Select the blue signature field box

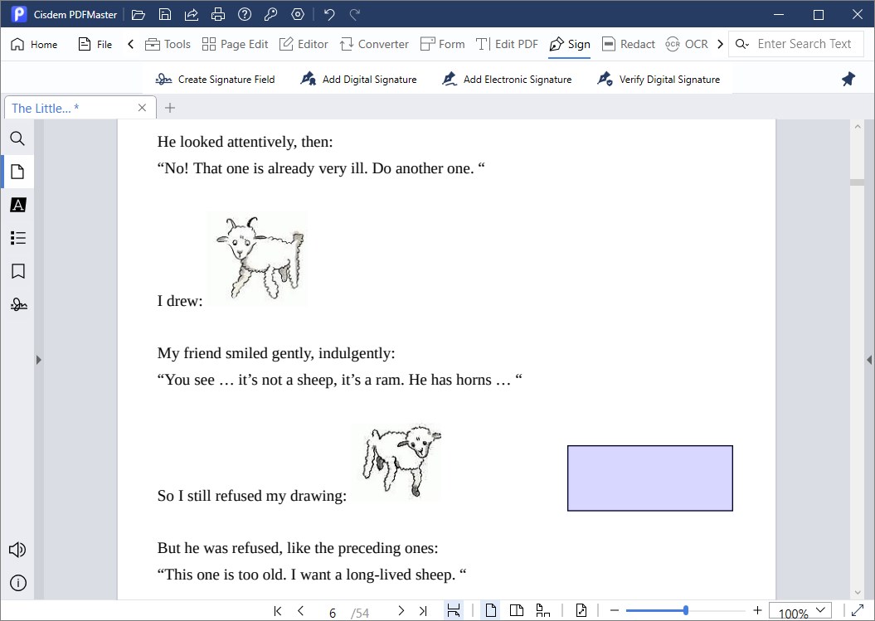pyautogui.click(x=650, y=478)
